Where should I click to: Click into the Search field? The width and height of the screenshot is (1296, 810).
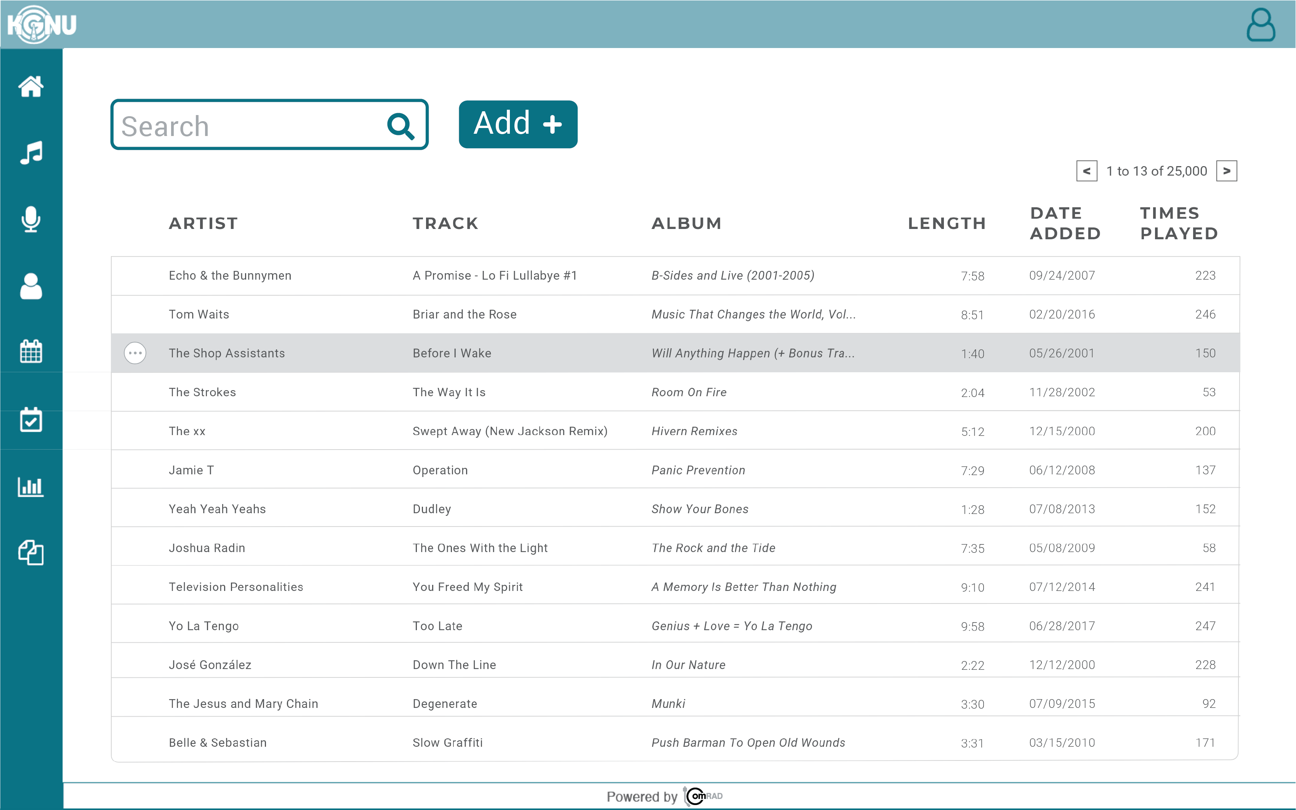pyautogui.click(x=247, y=126)
